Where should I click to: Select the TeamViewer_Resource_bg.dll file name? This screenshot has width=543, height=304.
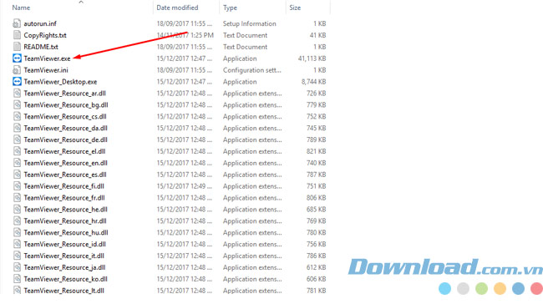tap(66, 105)
